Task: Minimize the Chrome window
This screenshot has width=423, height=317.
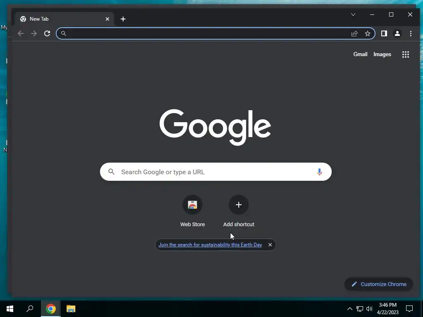Action: [372, 14]
